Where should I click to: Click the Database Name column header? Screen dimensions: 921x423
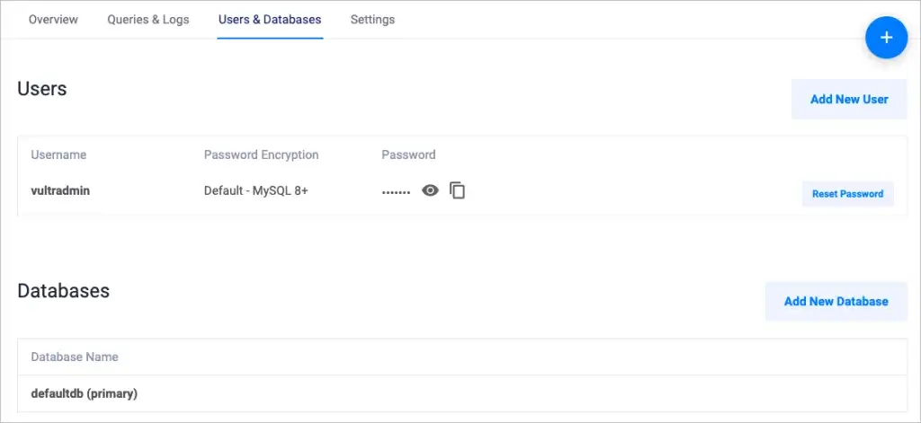75,357
